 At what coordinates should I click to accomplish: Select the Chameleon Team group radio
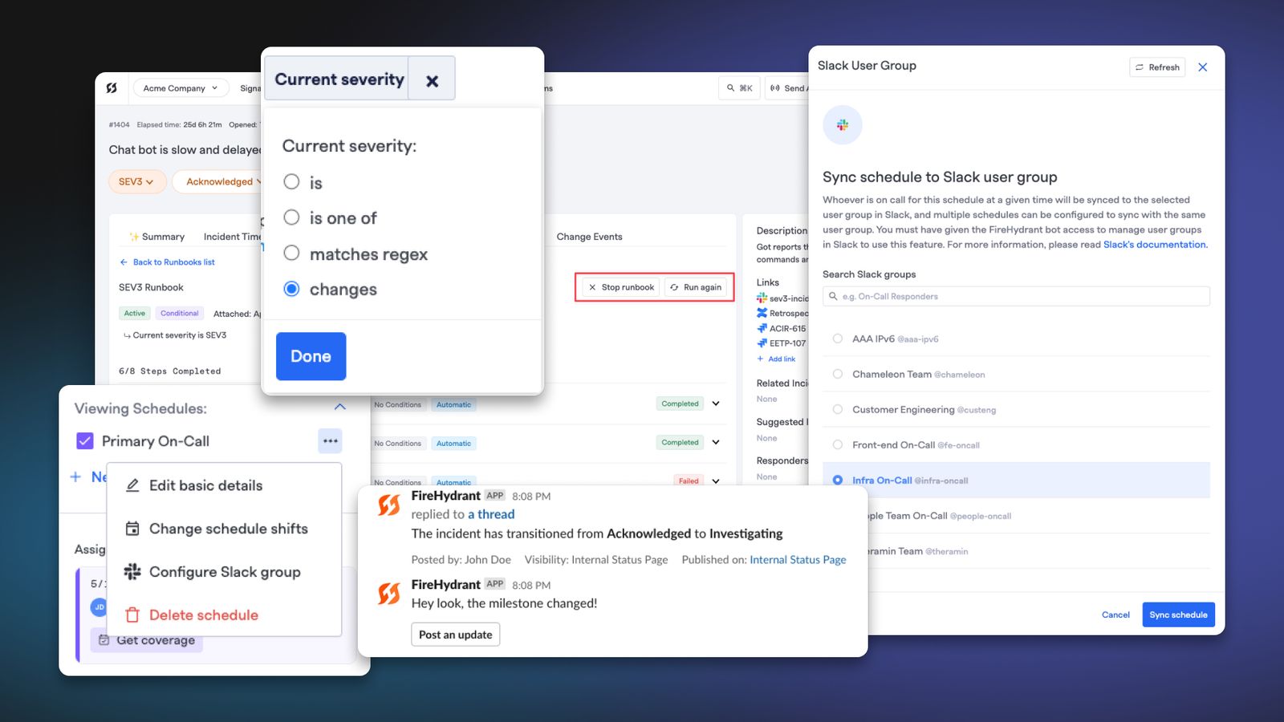(x=838, y=374)
